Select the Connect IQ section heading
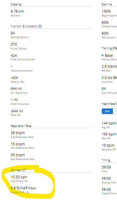Viewport: 117px width, 203px height. pyautogui.click(x=18, y=170)
